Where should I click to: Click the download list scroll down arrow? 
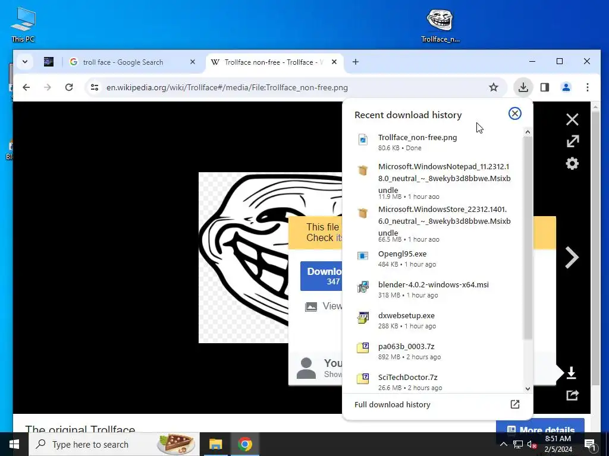[x=528, y=388]
